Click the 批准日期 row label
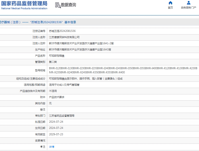The image size is (199, 151). 40,122
